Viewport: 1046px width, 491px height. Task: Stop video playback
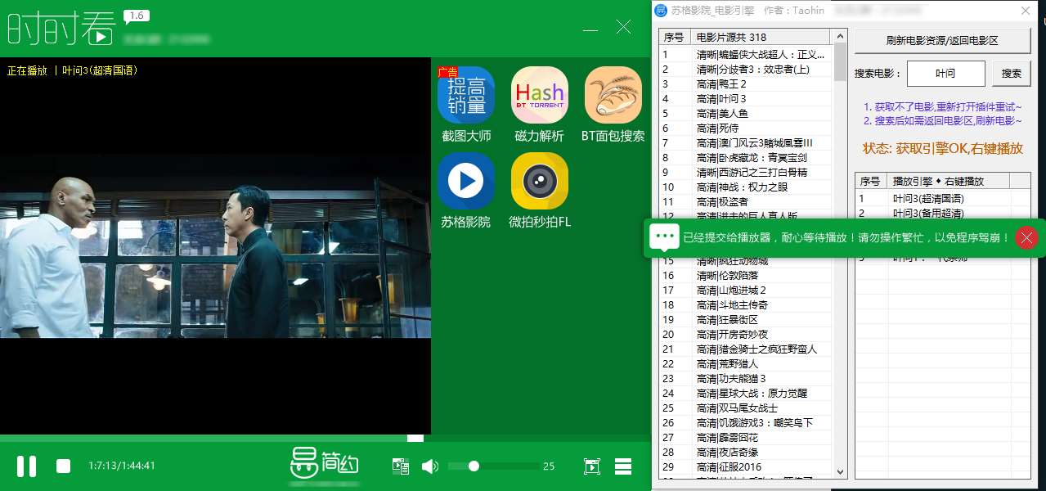[63, 466]
